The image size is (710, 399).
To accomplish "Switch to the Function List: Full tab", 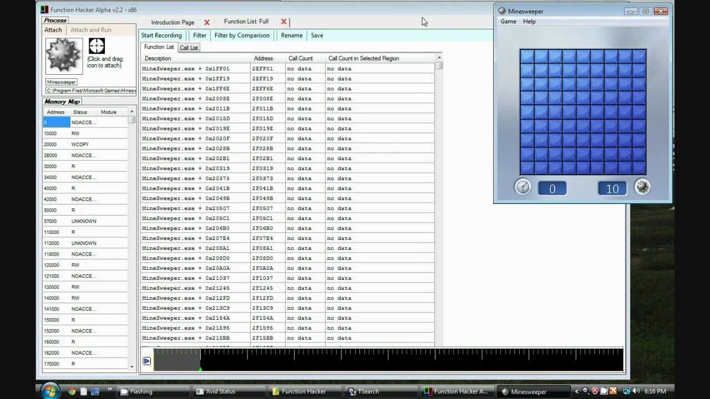I will coord(246,22).
